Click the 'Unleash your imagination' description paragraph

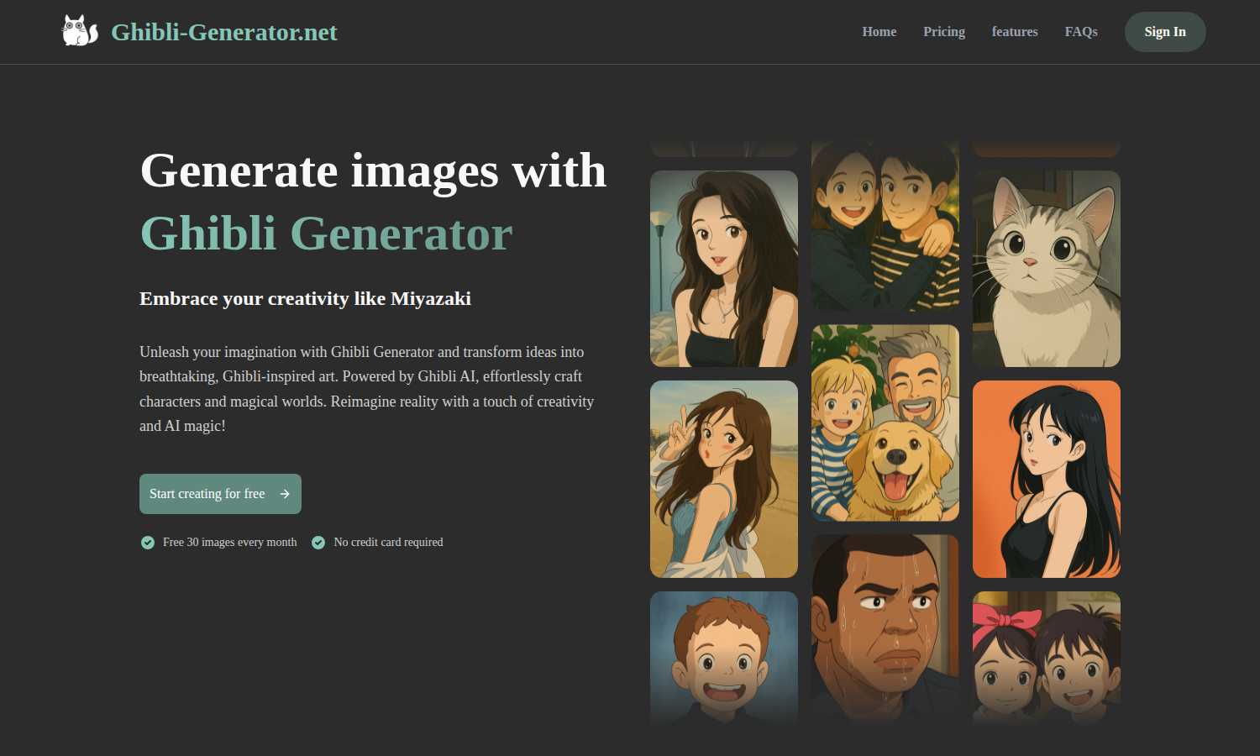(x=367, y=389)
